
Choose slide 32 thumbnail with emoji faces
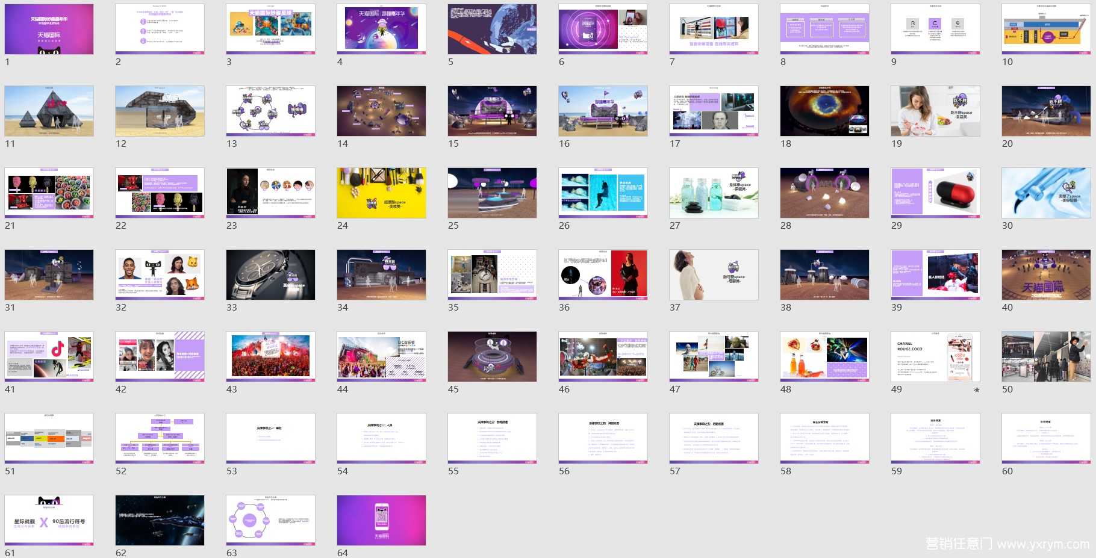[x=160, y=274]
